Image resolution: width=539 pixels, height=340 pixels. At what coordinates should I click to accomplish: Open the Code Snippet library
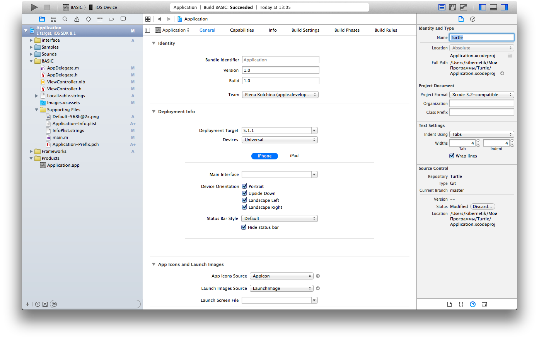[461, 304]
